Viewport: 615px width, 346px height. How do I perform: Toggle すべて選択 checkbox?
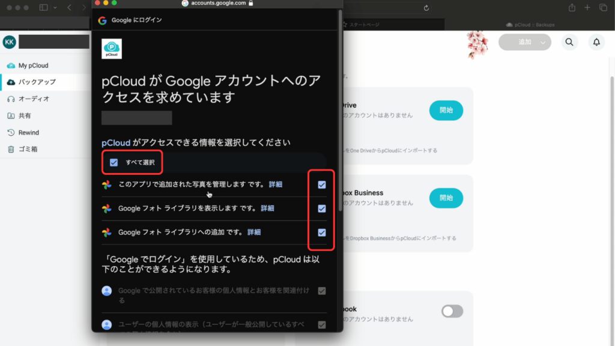point(114,162)
